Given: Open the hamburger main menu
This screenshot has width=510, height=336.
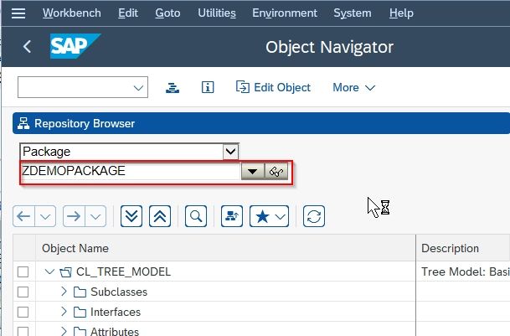Looking at the screenshot, I should click(18, 13).
